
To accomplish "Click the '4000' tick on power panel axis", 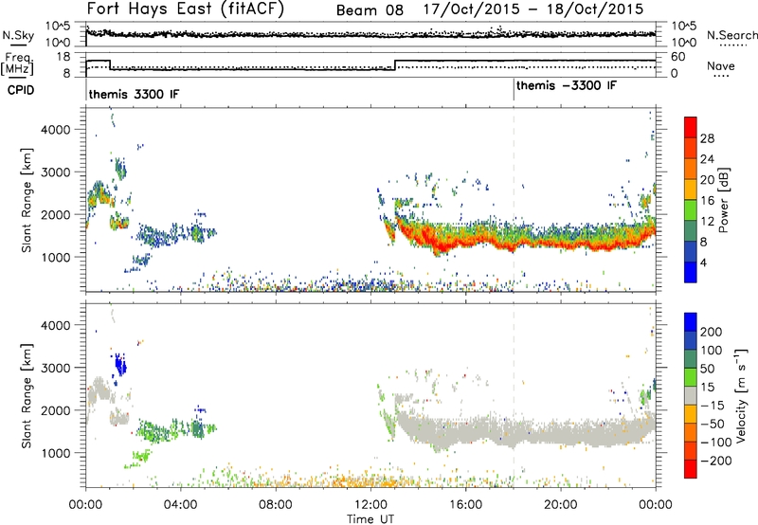I will [x=56, y=130].
